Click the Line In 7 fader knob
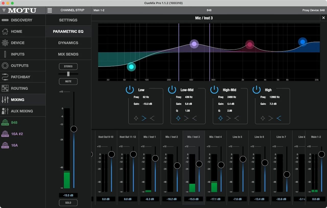The image size is (327, 208). [x=287, y=174]
